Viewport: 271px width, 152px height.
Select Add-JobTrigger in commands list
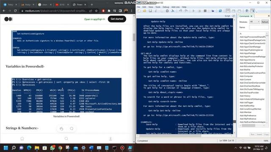click(246, 102)
